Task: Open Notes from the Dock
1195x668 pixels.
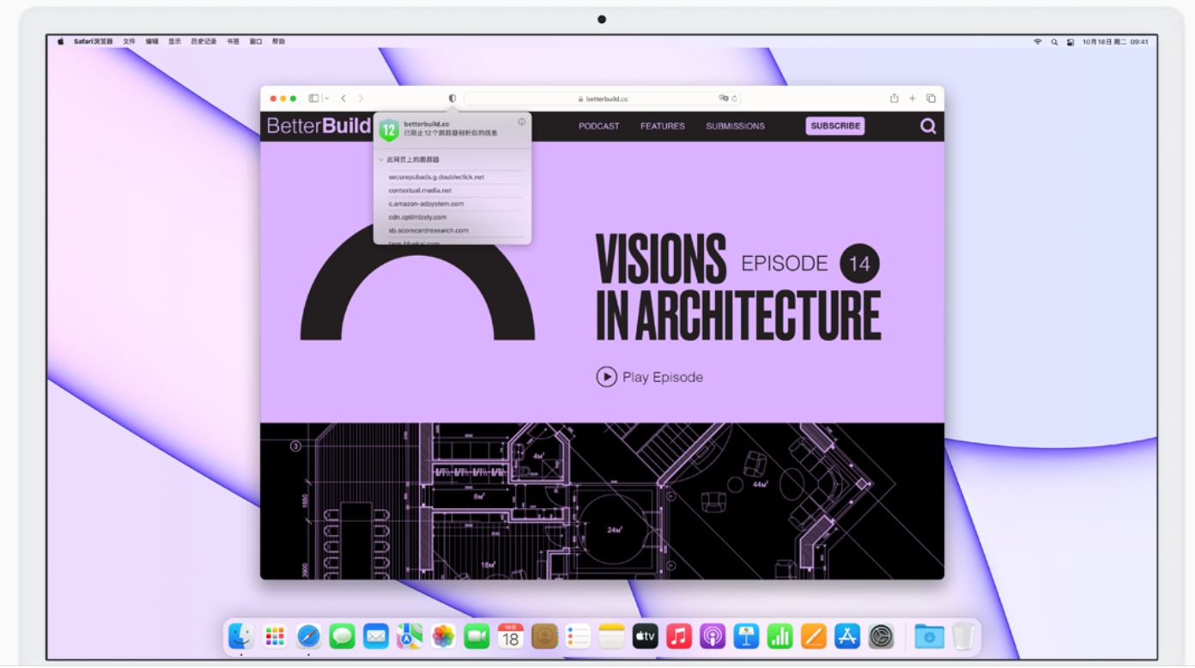Action: coord(611,636)
